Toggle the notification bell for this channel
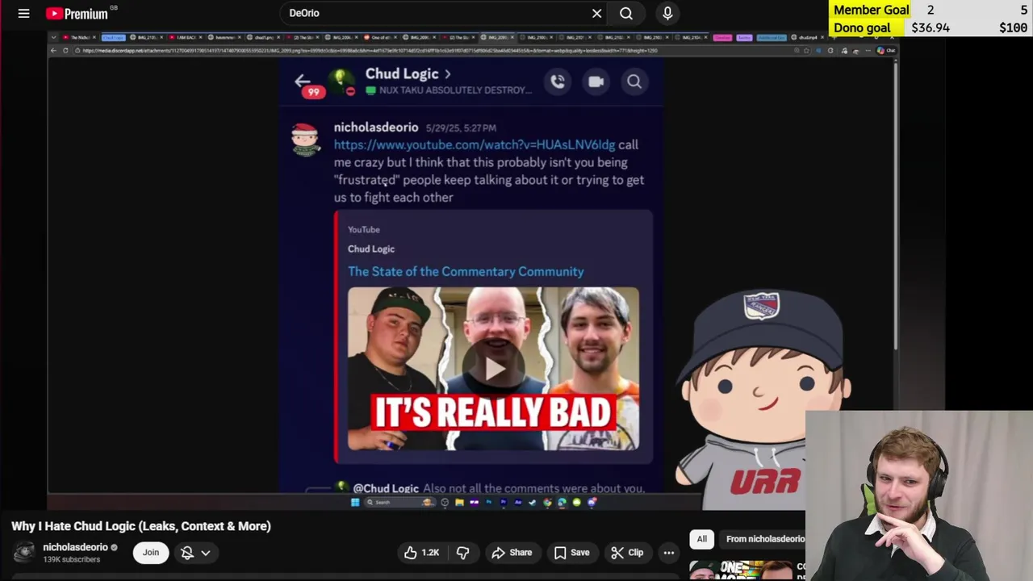Screen dimensions: 1033x581 click(x=187, y=553)
